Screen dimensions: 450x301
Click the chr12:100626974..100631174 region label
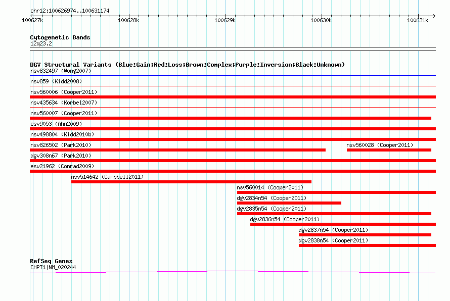pyautogui.click(x=70, y=11)
